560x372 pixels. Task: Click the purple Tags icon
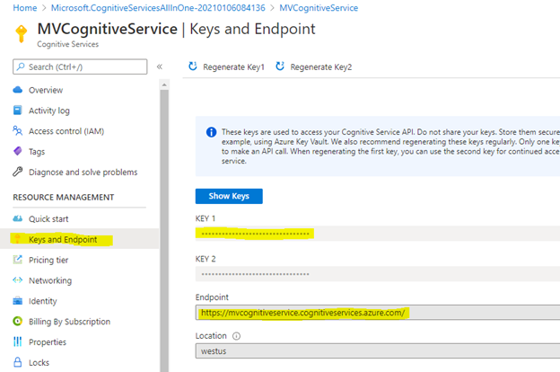click(18, 151)
